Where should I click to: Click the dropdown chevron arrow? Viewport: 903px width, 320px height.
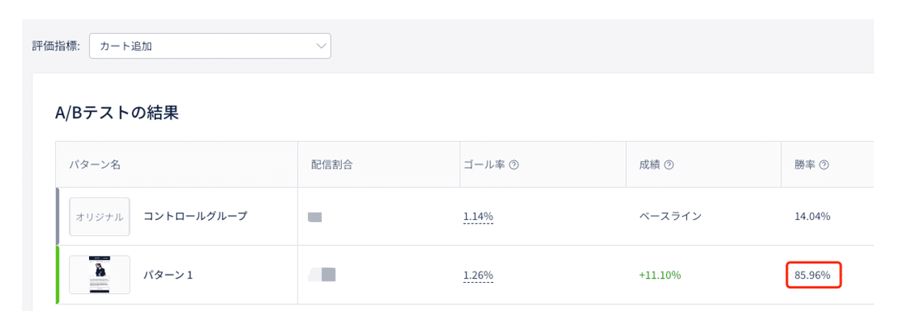(x=320, y=46)
